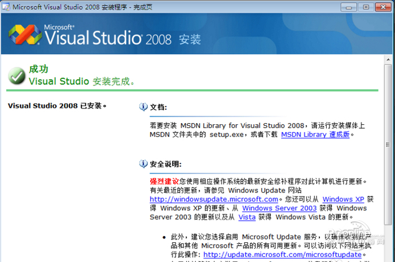Click the vertical scrollbar thumb
Viewport: 395px width, 262px height.
pos(388,145)
